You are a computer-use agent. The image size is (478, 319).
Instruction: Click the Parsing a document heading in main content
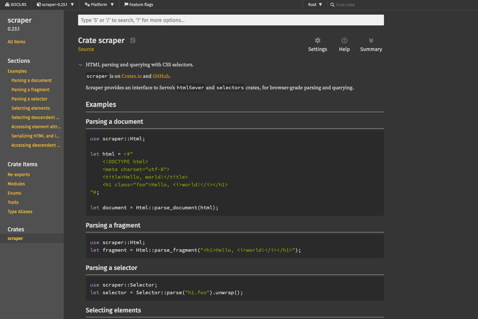[x=114, y=121]
